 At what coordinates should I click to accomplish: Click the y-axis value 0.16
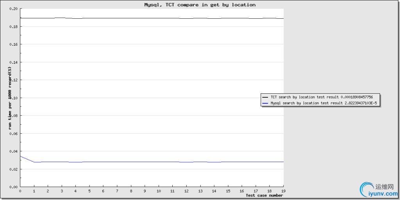point(13,45)
